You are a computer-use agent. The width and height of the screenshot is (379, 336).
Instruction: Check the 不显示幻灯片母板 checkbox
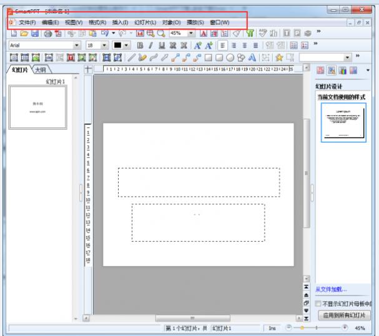[318, 304]
